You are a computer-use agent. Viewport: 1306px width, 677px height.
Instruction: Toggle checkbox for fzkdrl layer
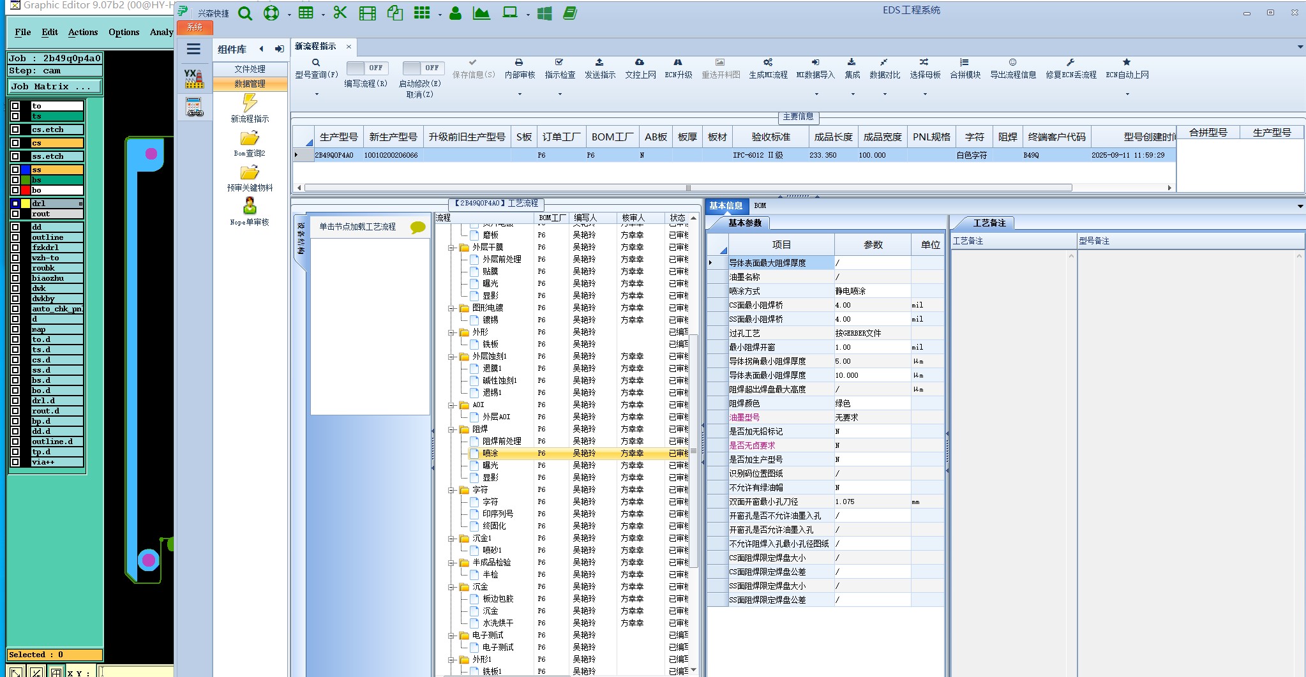(15, 248)
